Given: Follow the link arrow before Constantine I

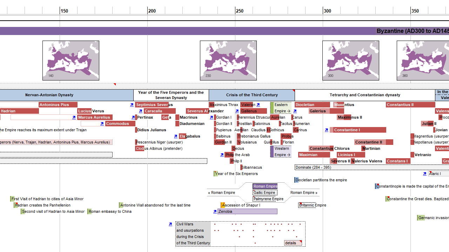Looking at the screenshot, I should point(327,130).
